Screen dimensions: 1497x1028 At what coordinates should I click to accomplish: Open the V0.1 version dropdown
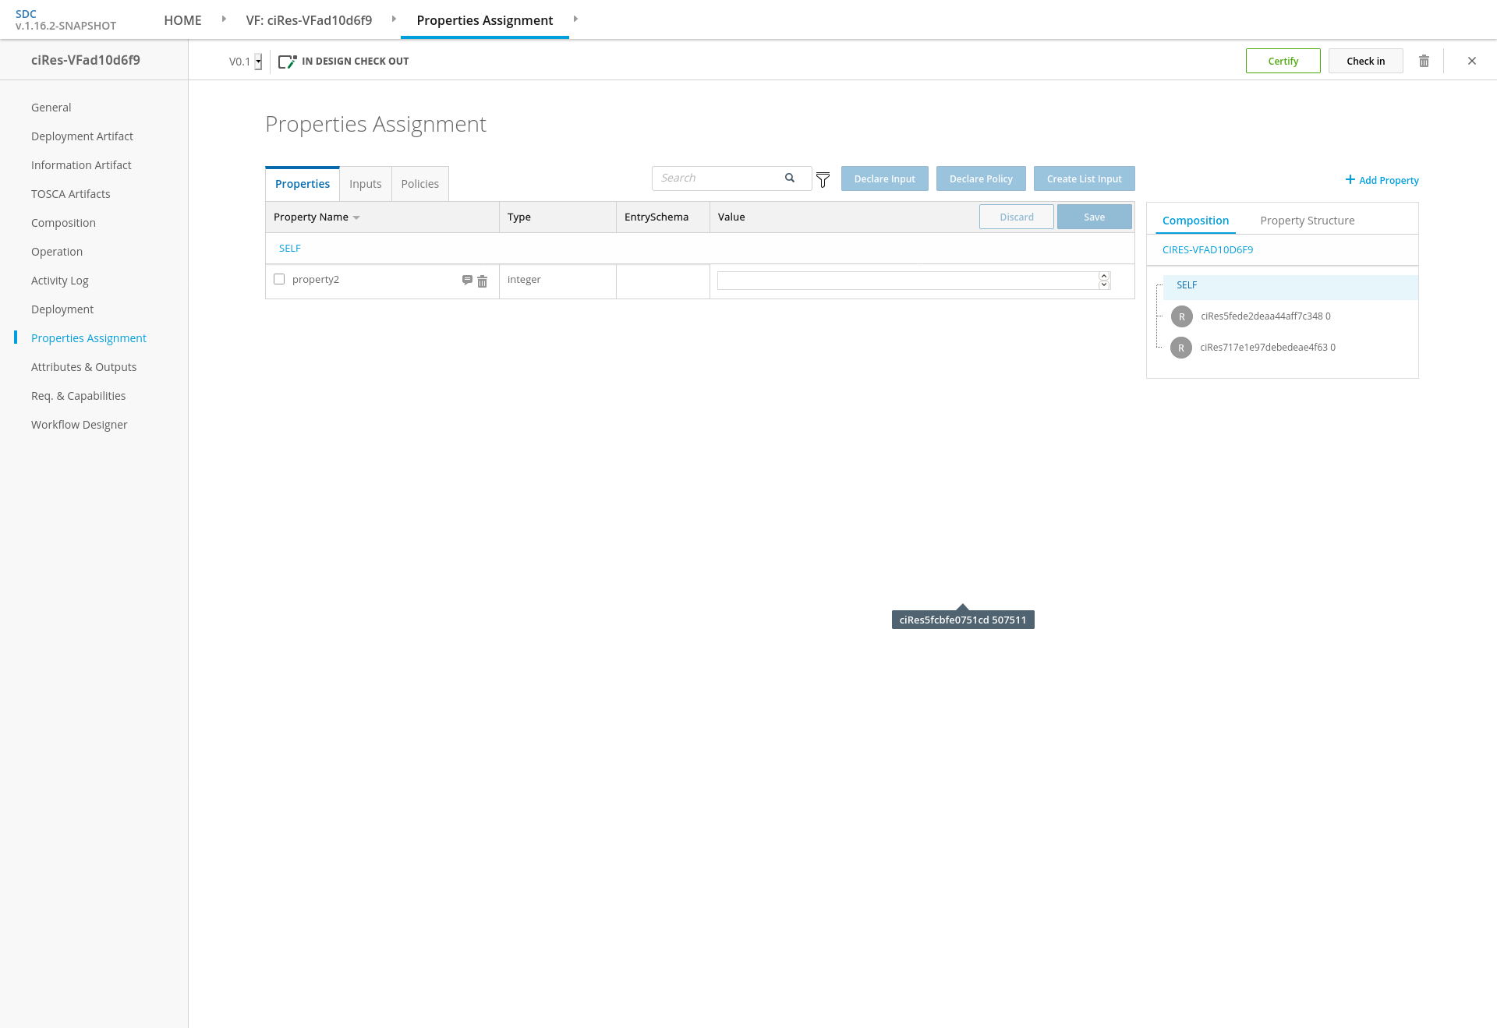tap(258, 62)
